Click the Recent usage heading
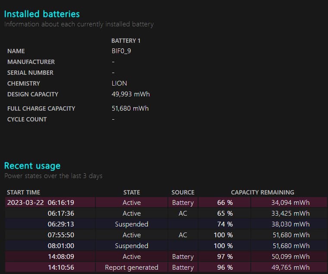Screen dimensions: 328x274 point(32,166)
